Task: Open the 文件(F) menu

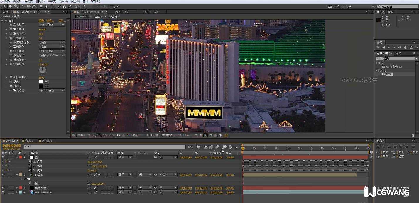Action: [x=5, y=1]
